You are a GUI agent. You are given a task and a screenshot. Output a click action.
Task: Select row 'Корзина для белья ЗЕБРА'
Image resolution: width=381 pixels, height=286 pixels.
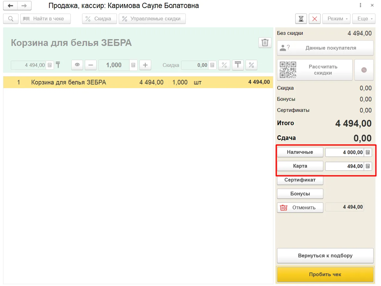[x=138, y=82]
